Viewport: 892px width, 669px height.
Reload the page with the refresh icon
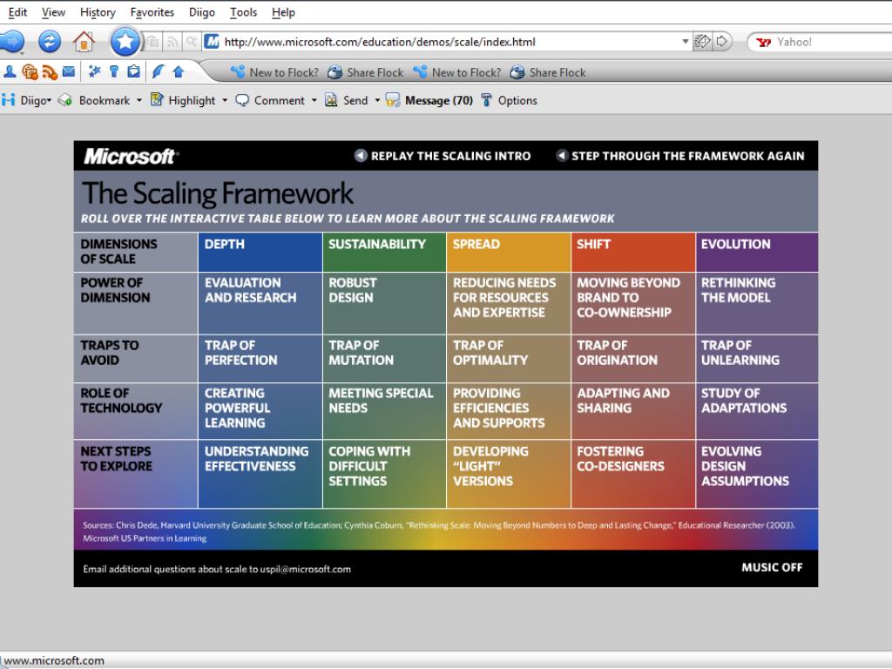50,42
